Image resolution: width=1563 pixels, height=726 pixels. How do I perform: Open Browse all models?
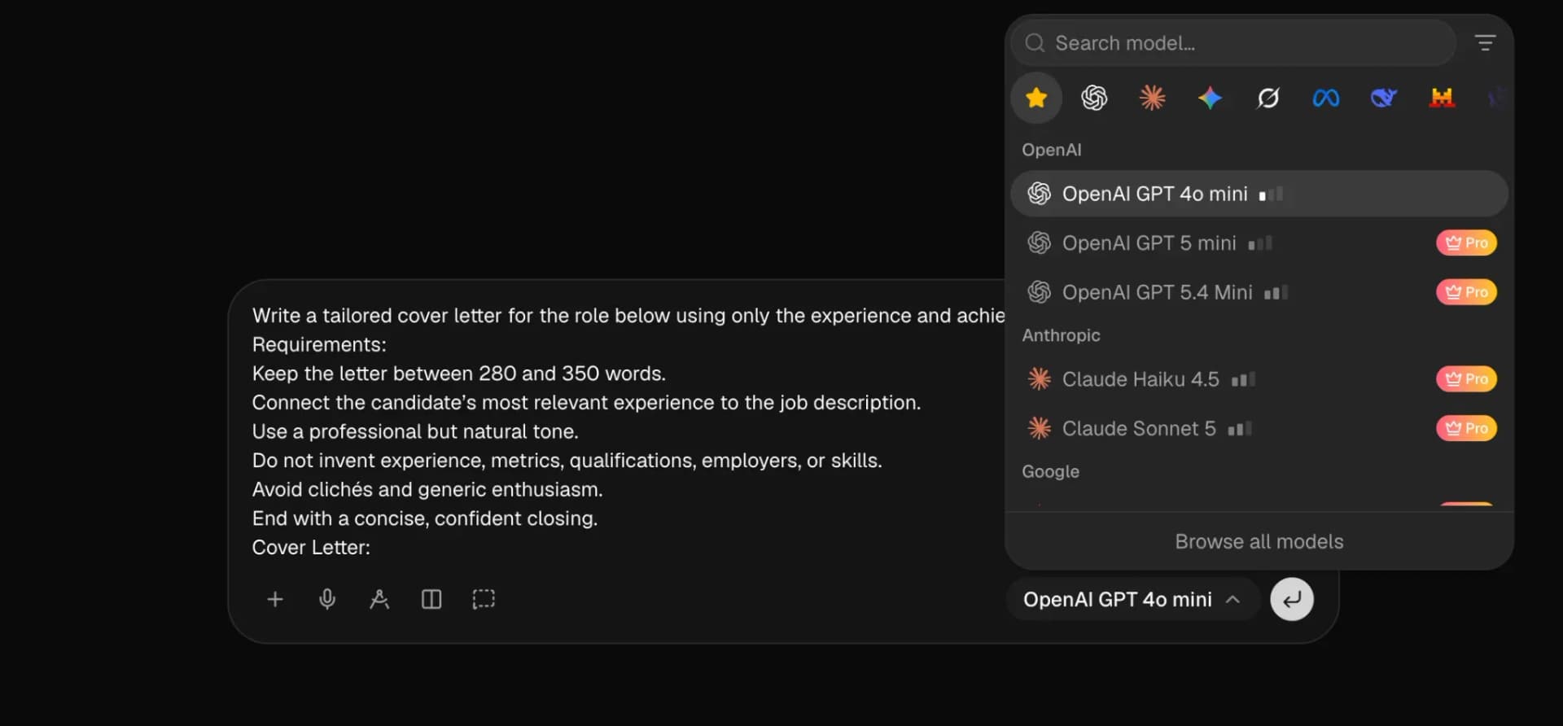(1259, 542)
